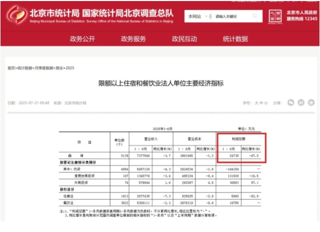
Task: Open the 政务服务 menu
Action: pyautogui.click(x=133, y=39)
